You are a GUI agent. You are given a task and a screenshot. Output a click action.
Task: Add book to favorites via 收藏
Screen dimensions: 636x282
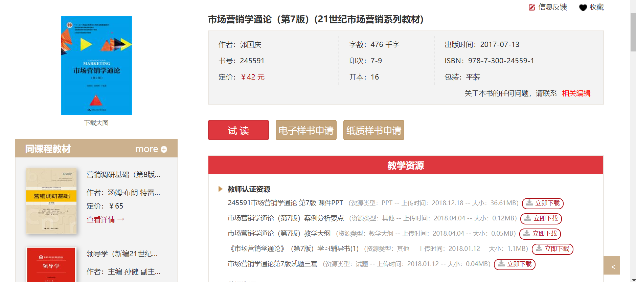pyautogui.click(x=591, y=7)
